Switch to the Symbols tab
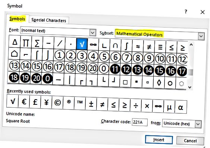The width and height of the screenshot is (210, 148). pyautogui.click(x=18, y=19)
